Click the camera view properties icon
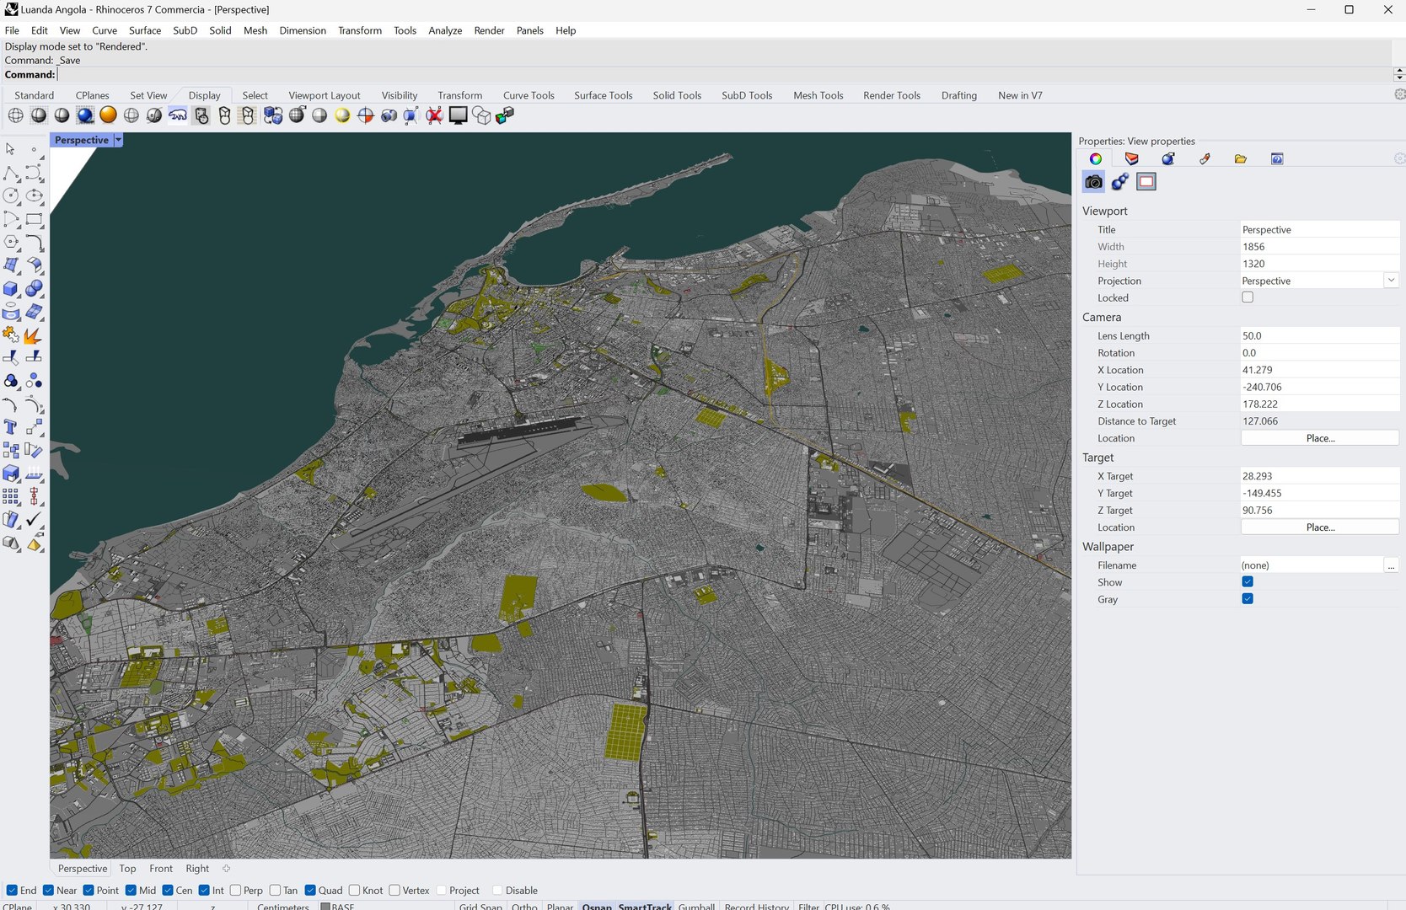 1093,182
